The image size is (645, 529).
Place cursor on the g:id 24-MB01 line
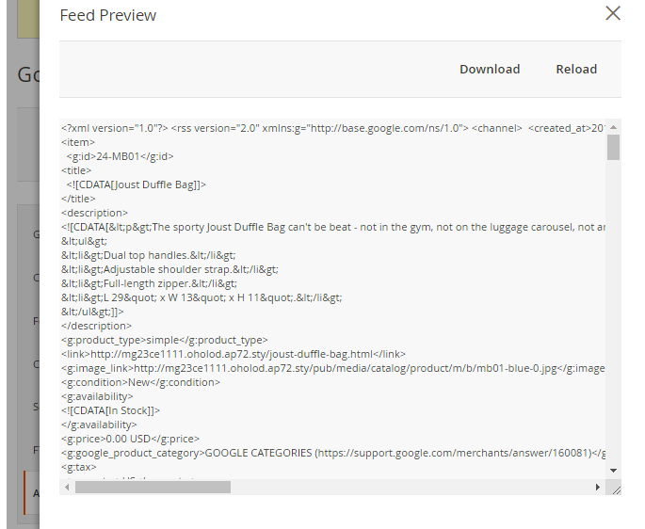coord(121,156)
